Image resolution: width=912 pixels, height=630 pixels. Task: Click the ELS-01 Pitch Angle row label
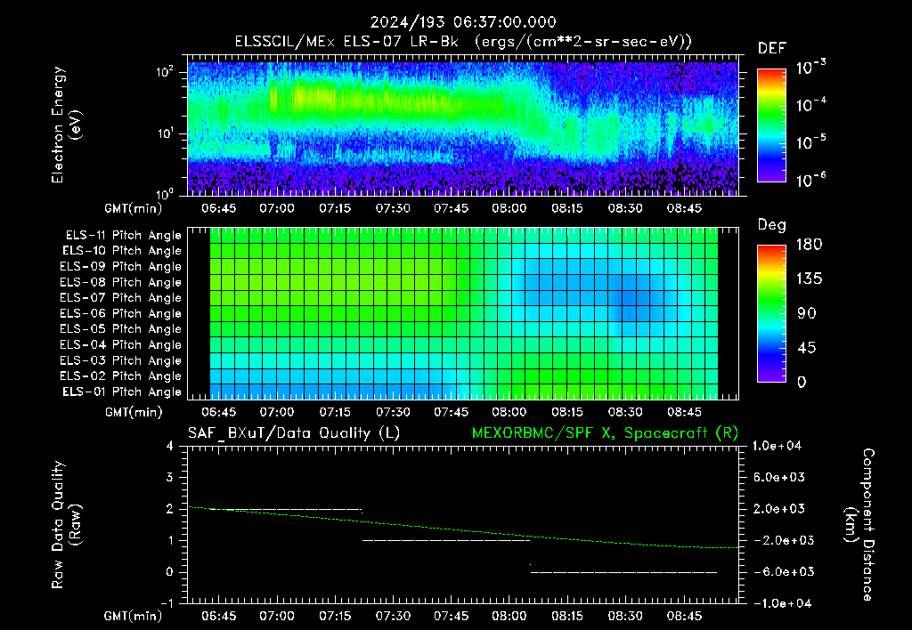click(x=122, y=392)
